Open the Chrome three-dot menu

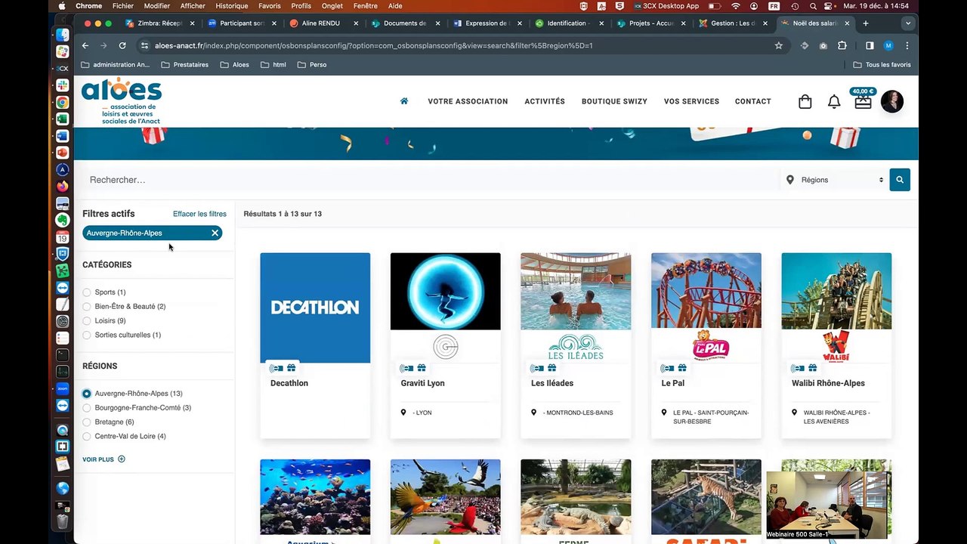907,45
